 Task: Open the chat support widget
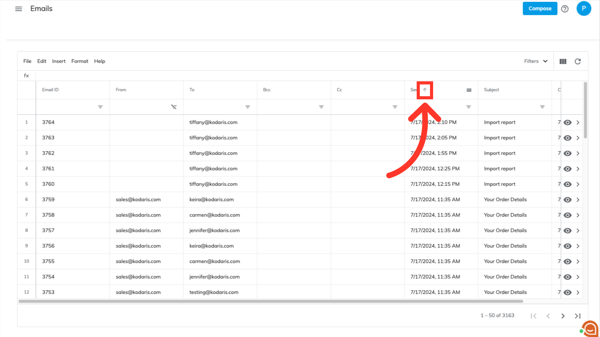coord(590,328)
